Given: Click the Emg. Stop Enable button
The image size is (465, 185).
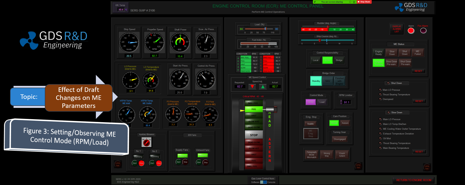Looking at the screenshot, I should (x=311, y=124).
